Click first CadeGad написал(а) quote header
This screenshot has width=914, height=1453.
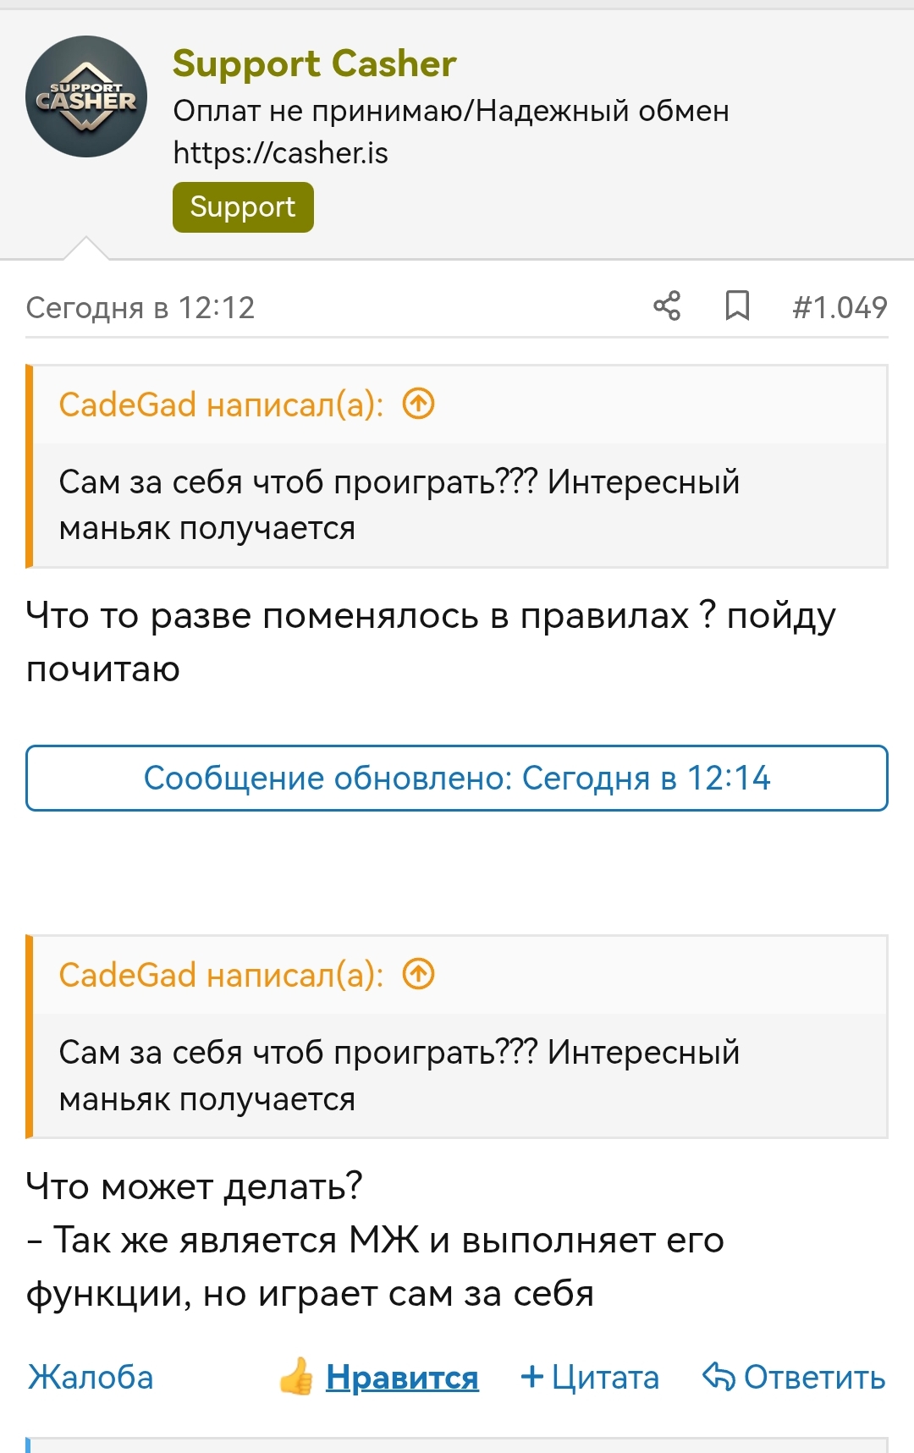pos(221,405)
